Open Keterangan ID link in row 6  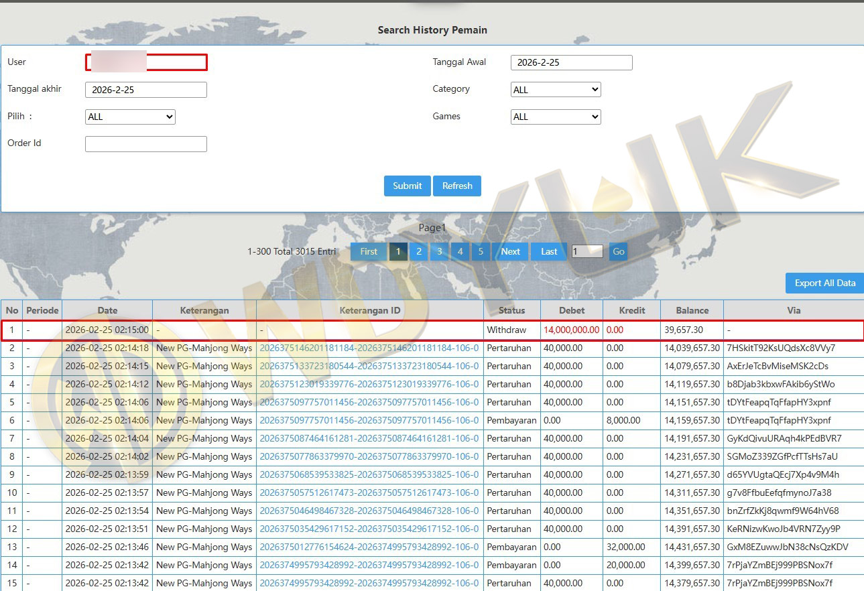369,421
